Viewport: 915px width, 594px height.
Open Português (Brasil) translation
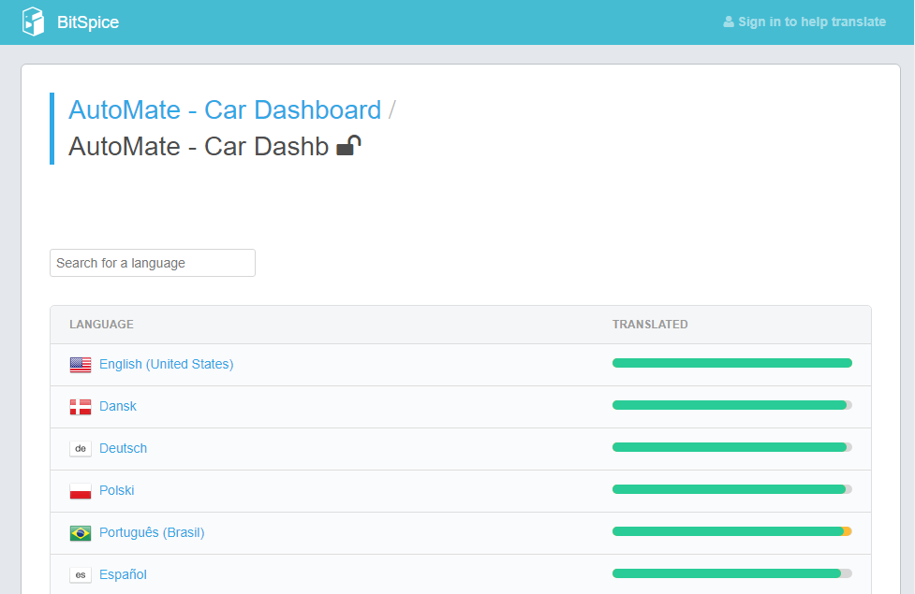(x=152, y=532)
